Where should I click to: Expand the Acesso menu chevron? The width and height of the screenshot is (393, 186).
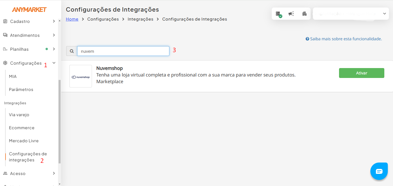pos(54,173)
